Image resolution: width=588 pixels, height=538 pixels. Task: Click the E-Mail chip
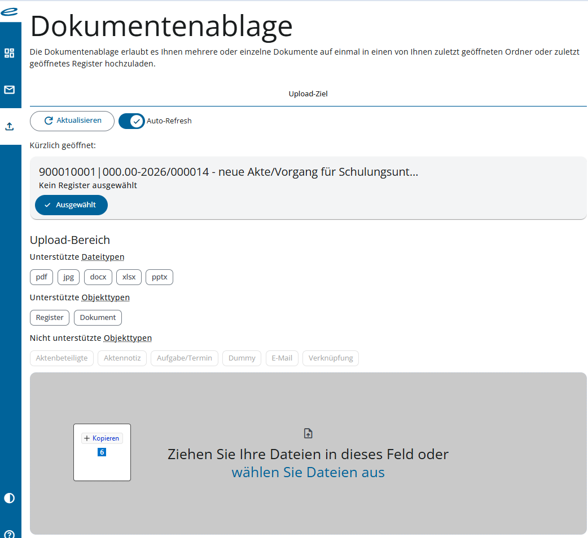click(282, 358)
